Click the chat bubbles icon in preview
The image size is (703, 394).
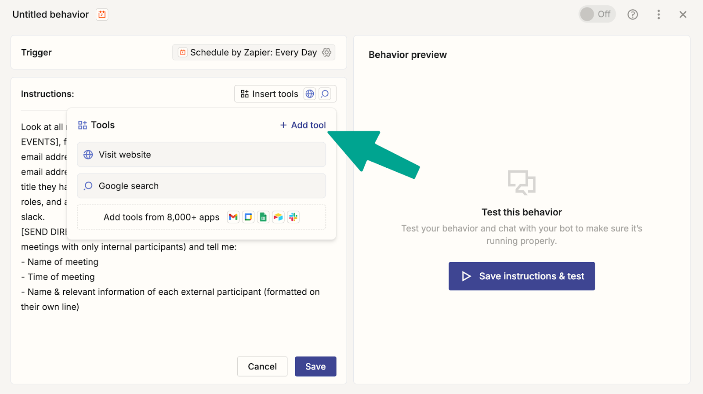[522, 182]
